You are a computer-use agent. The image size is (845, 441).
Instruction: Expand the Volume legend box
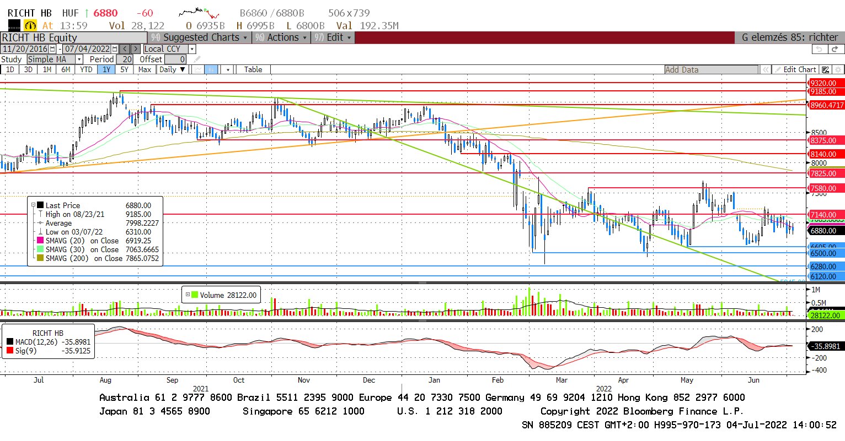(x=188, y=295)
